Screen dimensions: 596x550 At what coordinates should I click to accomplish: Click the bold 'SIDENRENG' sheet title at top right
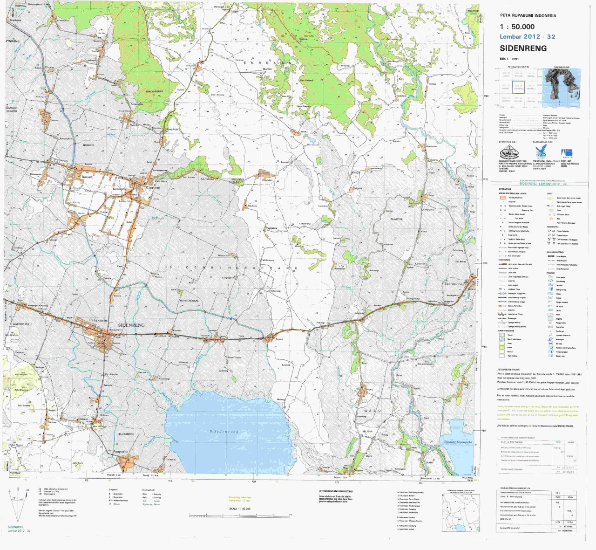[523, 48]
